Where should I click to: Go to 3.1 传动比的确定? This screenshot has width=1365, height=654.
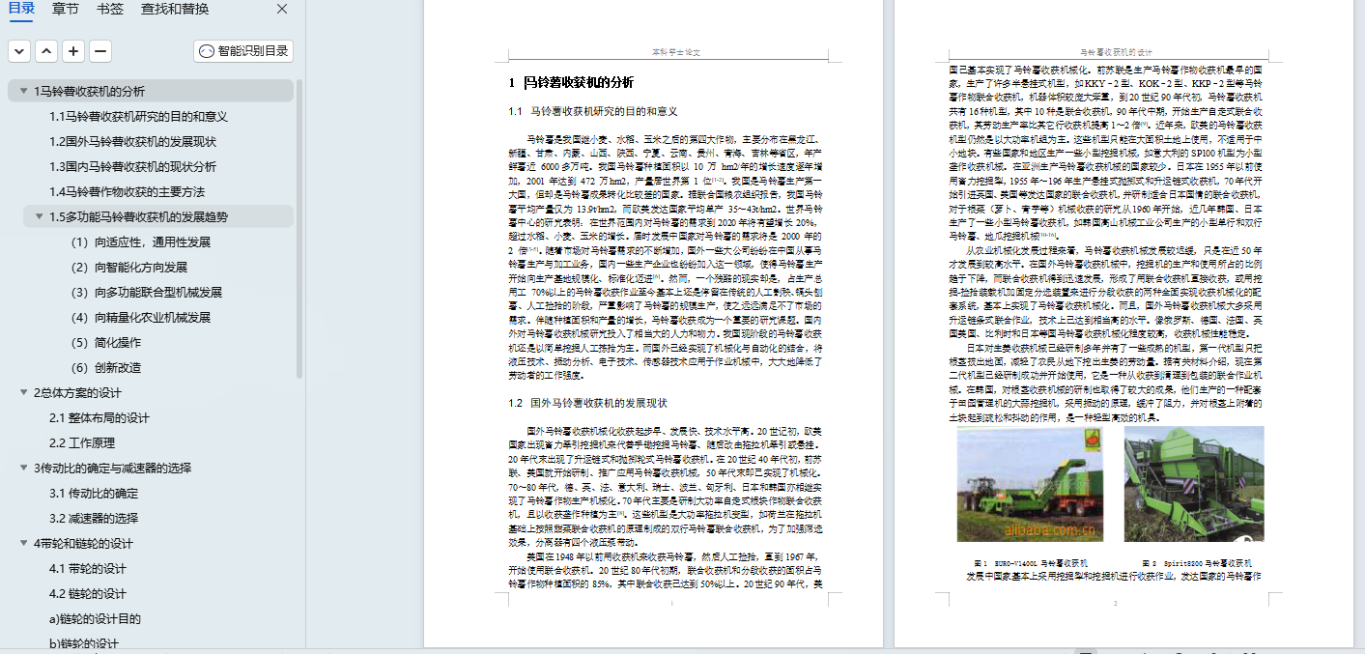point(94,494)
